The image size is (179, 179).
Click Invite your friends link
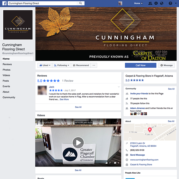point(139,94)
